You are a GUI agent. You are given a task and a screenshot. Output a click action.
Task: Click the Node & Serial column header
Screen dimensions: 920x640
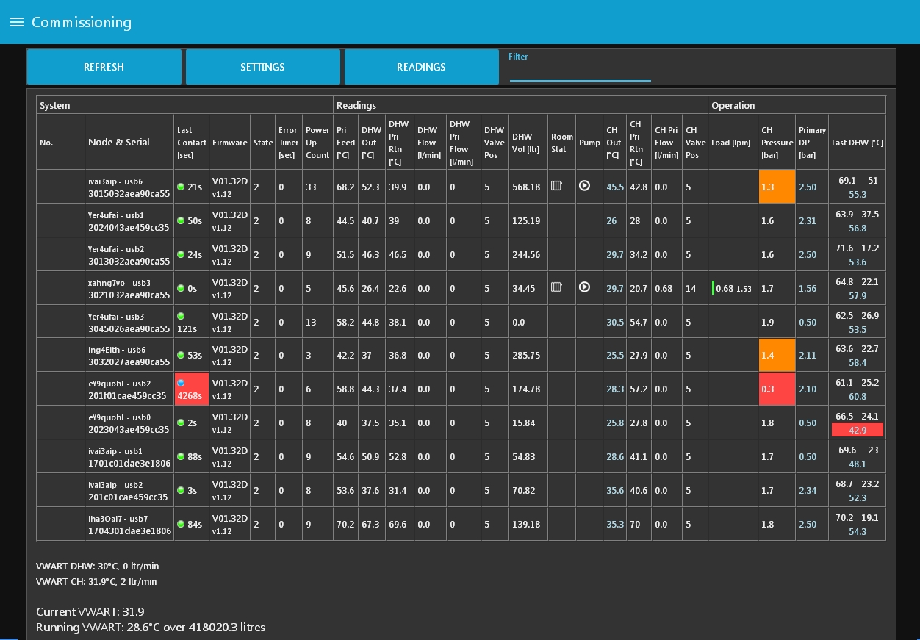[119, 142]
